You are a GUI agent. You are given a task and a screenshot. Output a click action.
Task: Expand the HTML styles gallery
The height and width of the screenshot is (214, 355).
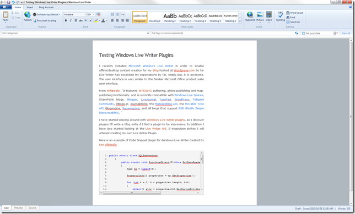pyautogui.click(x=240, y=21)
